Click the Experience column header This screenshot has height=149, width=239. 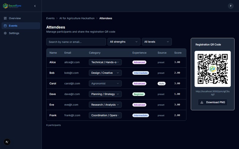pos(139,53)
